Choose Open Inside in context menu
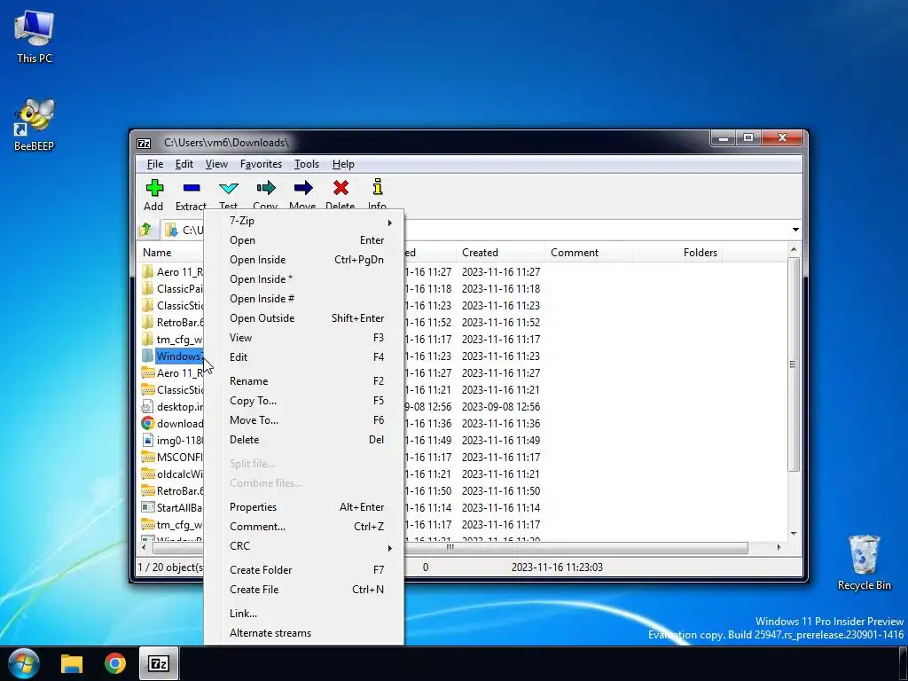This screenshot has width=908, height=681. pos(303,260)
